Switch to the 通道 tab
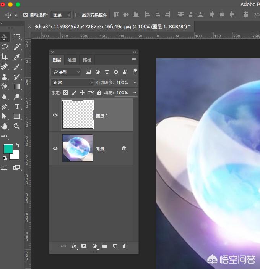Image resolution: width=260 pixels, height=269 pixels. (x=72, y=60)
